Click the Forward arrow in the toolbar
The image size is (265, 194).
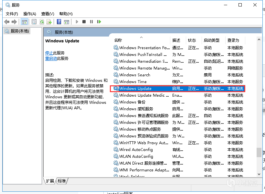point(14,22)
